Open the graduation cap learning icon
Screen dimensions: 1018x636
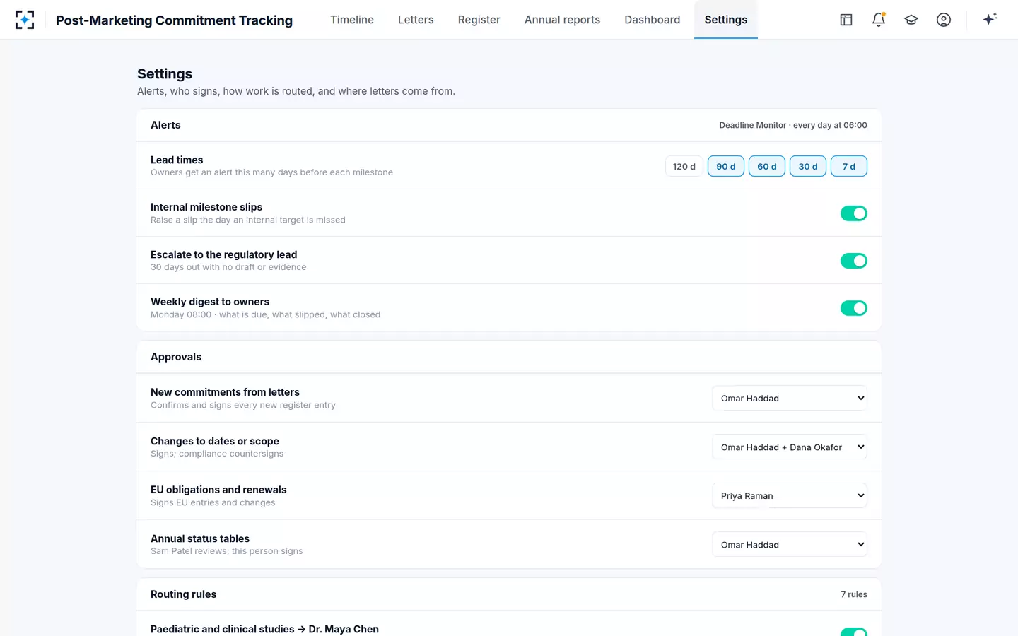click(911, 20)
